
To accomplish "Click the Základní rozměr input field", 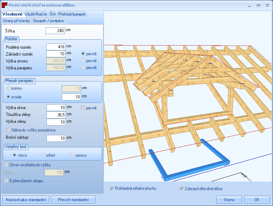I will (56, 54).
